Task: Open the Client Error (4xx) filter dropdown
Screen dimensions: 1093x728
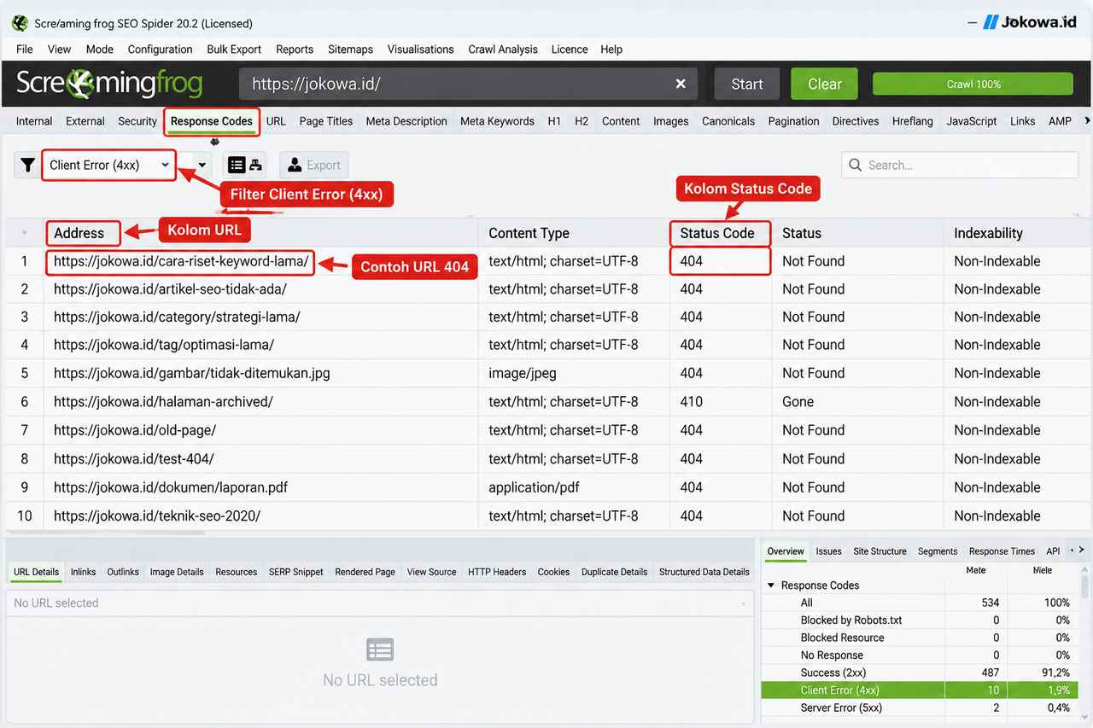Action: [109, 166]
